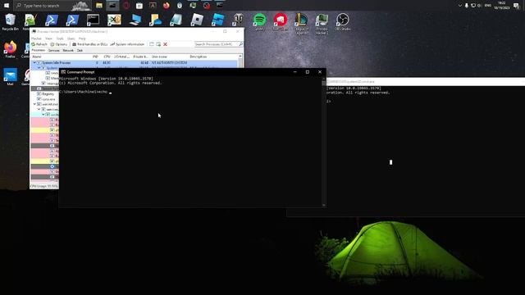Collapse the System Idle Process tree node

tap(34, 62)
